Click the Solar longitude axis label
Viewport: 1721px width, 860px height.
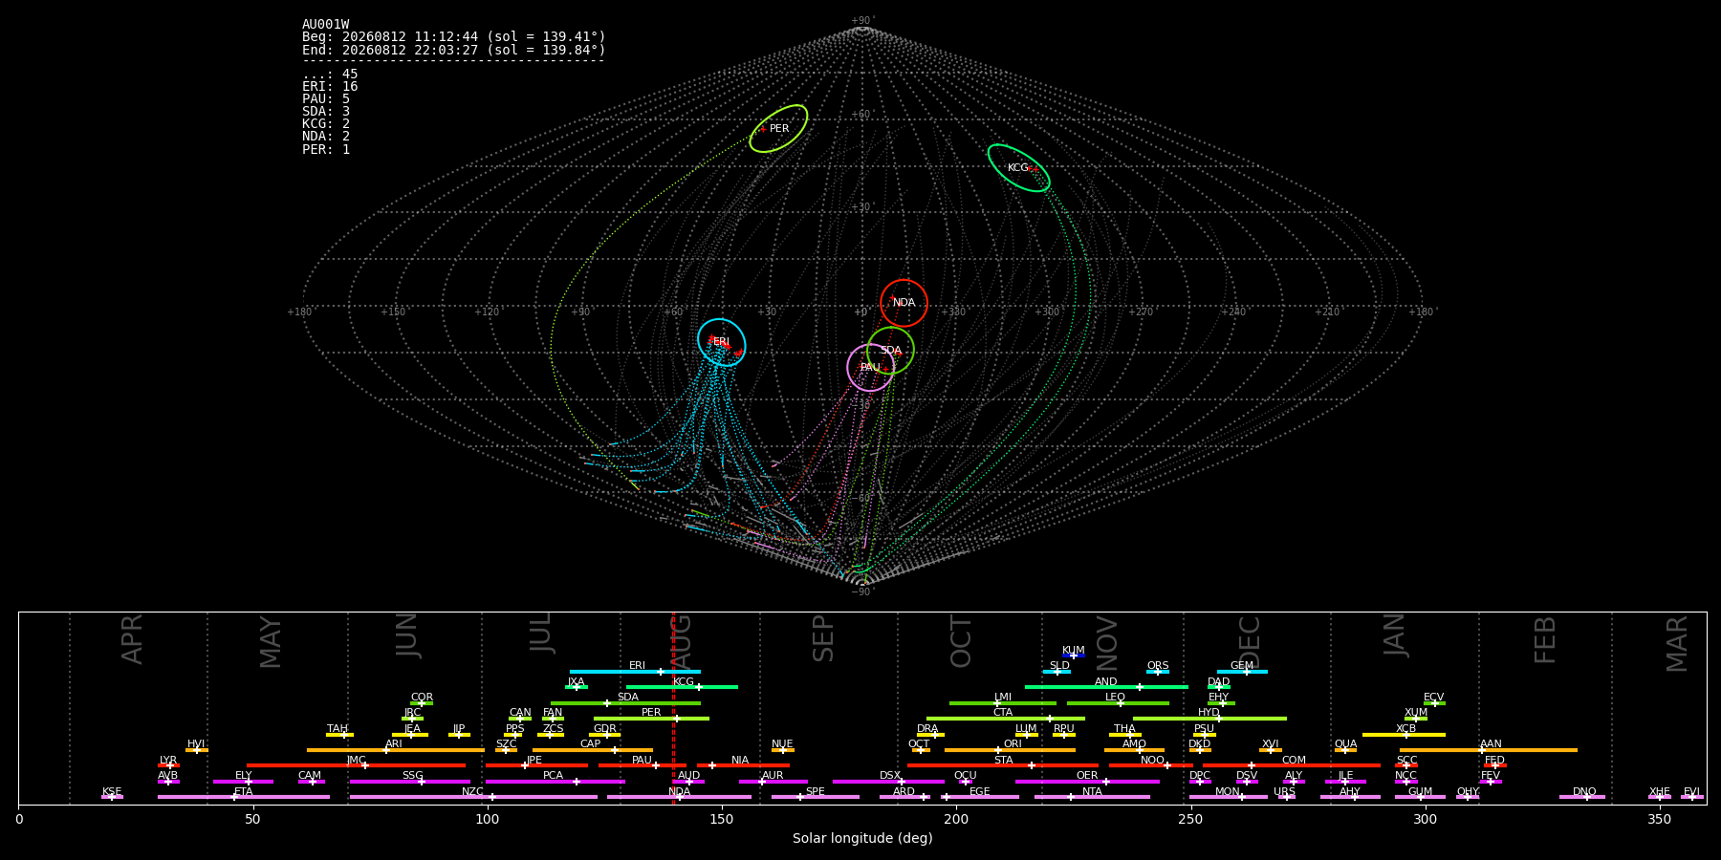(x=862, y=838)
